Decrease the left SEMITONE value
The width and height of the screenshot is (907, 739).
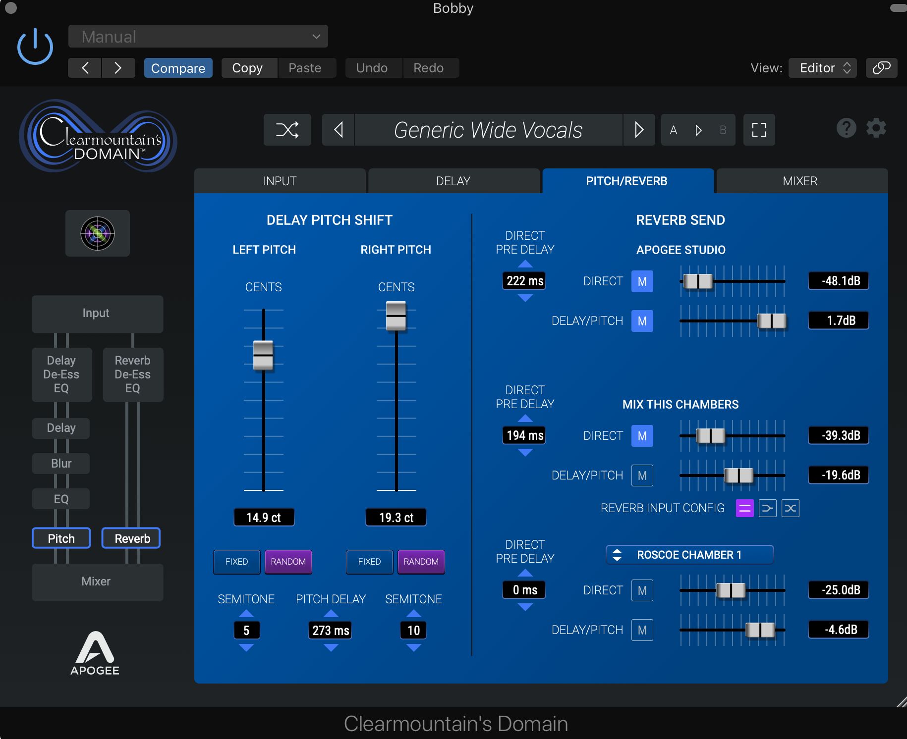point(246,647)
